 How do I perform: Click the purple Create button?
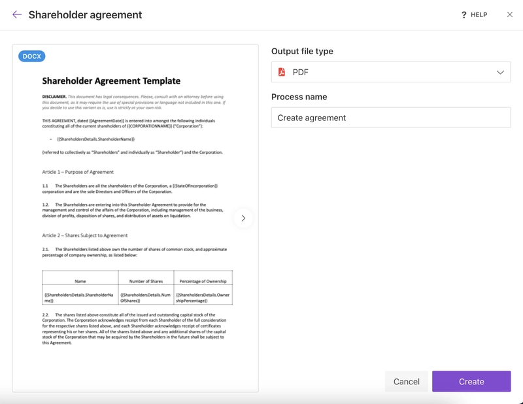[471, 382]
